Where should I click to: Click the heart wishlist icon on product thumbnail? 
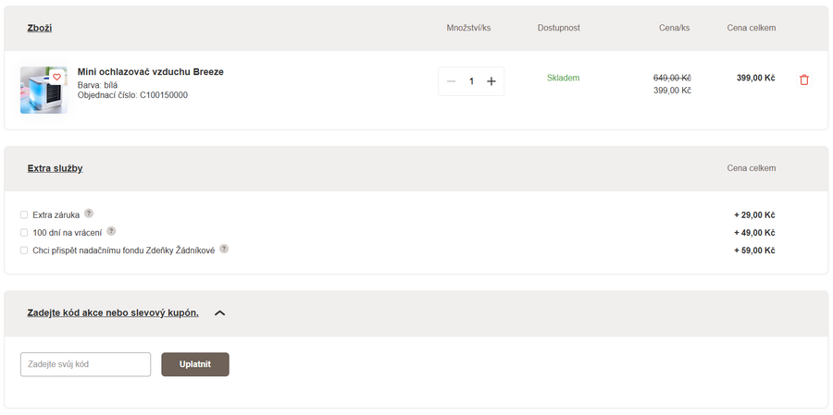[x=56, y=77]
